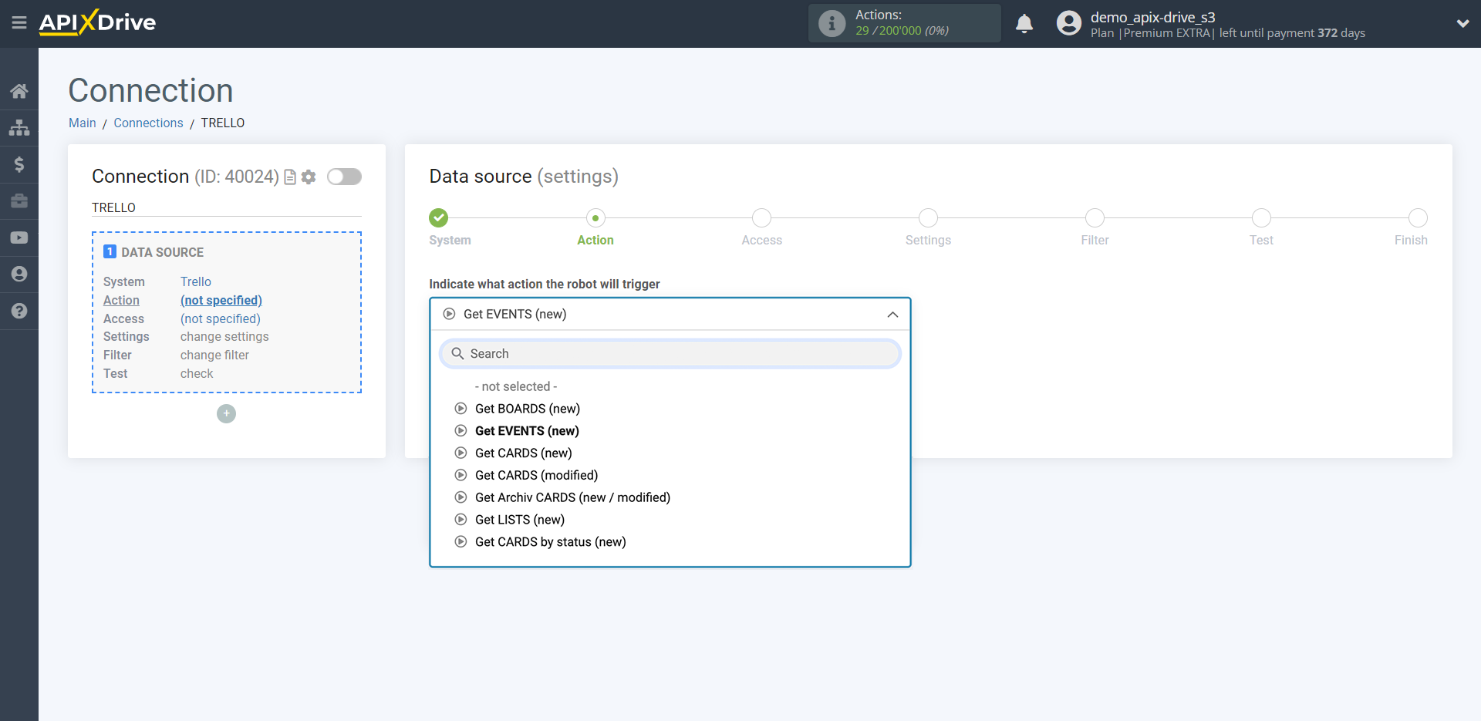
Task: Click the add block plus button
Action: coord(226,414)
